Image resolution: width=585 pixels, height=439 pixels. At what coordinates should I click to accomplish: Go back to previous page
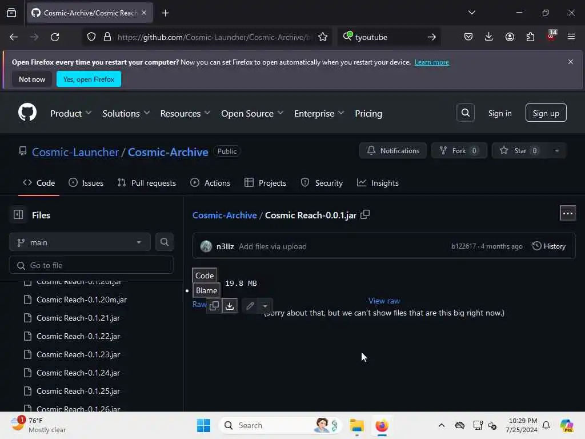14,37
